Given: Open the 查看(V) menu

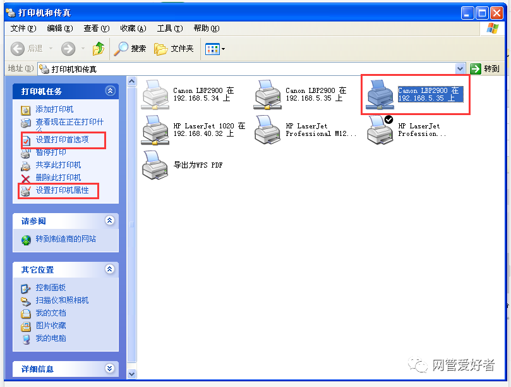Looking at the screenshot, I should (x=97, y=28).
